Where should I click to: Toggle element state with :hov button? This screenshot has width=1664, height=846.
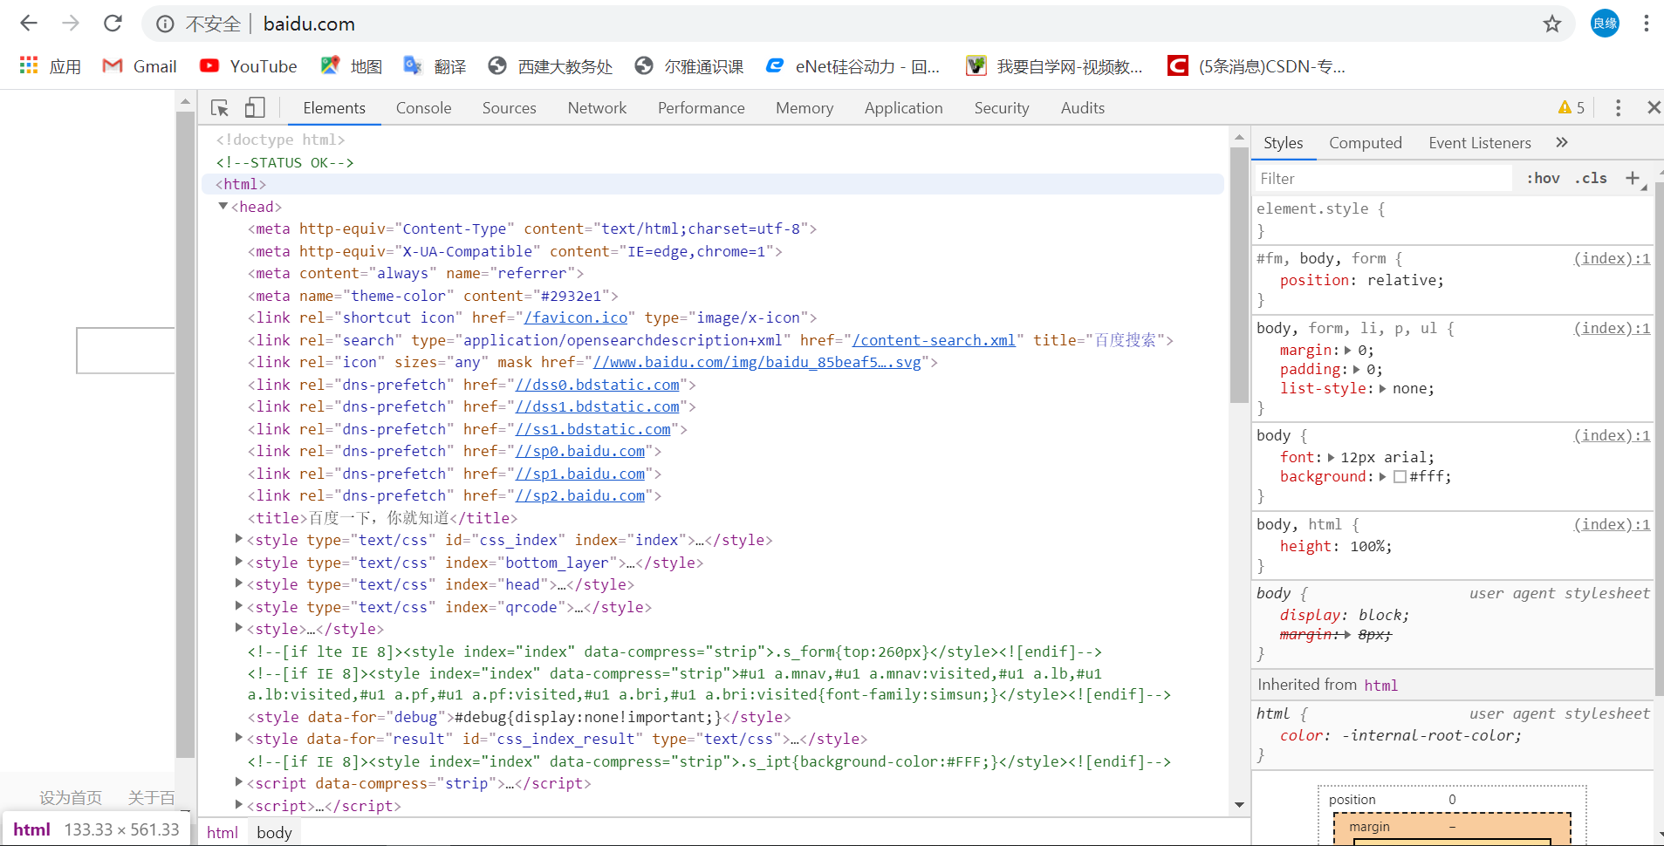[x=1543, y=178]
